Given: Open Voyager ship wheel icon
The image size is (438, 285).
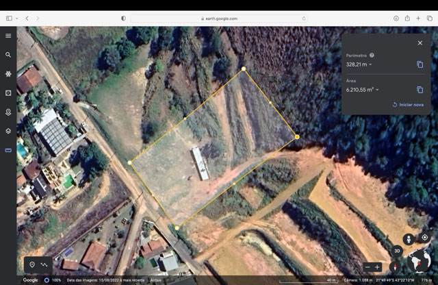Looking at the screenshot, I should tap(8, 73).
